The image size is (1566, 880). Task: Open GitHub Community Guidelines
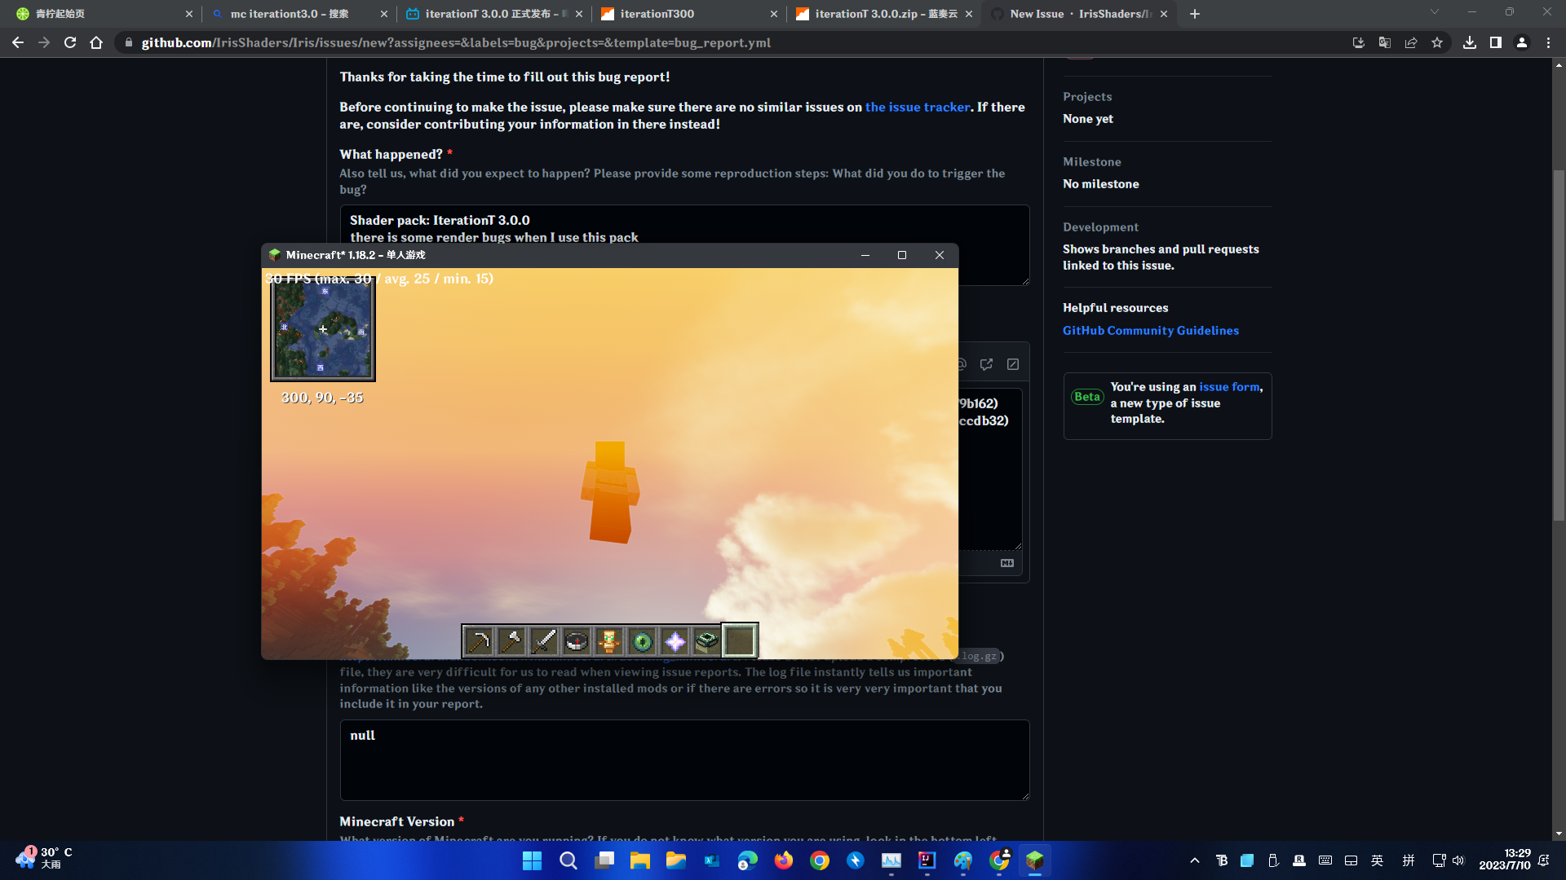(x=1150, y=331)
